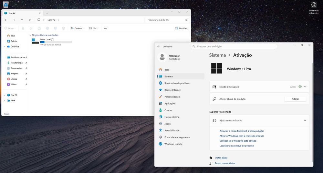
Task: Click the cut scissors icon in Explorer toolbar
Action: coord(23,28)
